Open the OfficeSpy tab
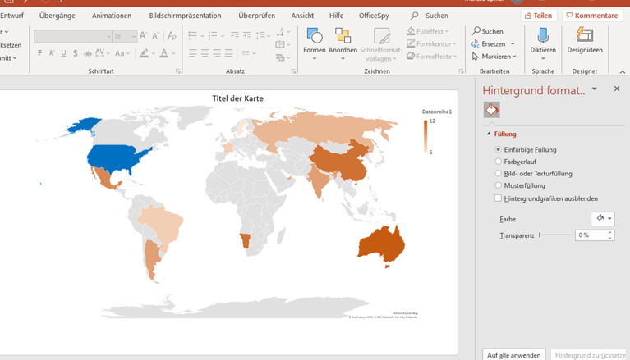Image resolution: width=630 pixels, height=360 pixels. (374, 16)
